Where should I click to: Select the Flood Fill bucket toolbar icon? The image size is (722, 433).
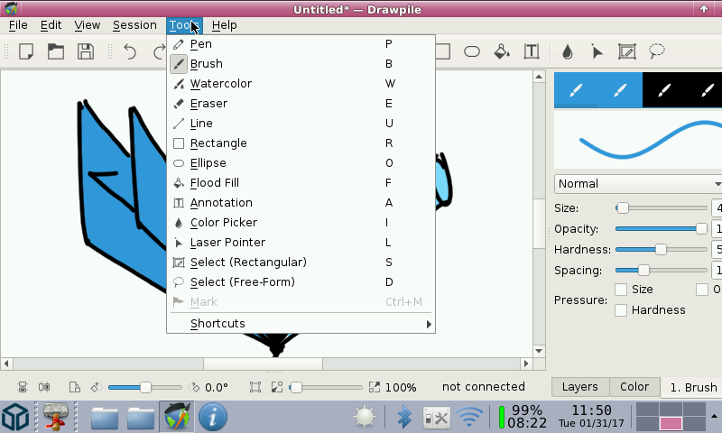click(502, 51)
